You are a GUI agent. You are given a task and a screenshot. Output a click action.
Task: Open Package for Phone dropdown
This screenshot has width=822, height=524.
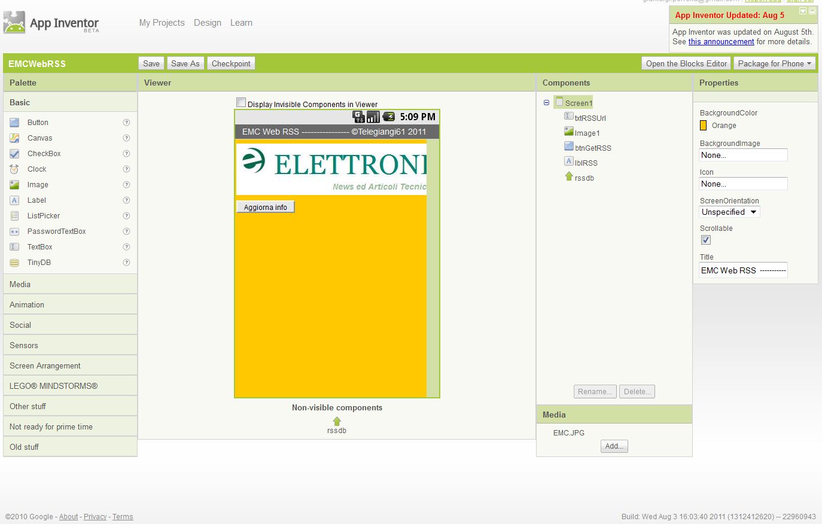point(774,63)
